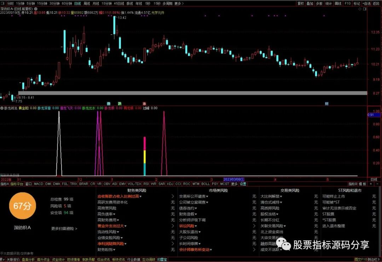Open the 高负债率 dropdown item
Viewport: 382px width, 262px height.
[x=106, y=214]
